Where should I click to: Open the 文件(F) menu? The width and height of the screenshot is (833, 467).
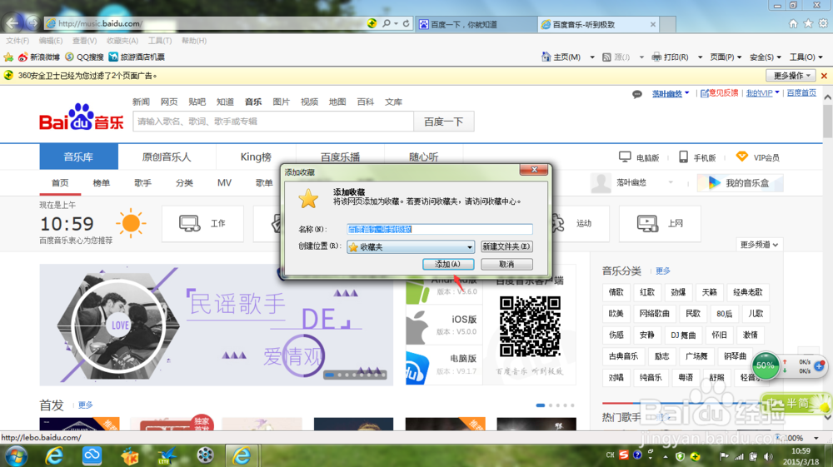(x=17, y=40)
